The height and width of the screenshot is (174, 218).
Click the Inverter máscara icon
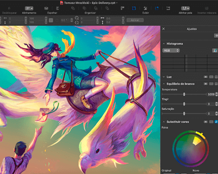[207, 8]
